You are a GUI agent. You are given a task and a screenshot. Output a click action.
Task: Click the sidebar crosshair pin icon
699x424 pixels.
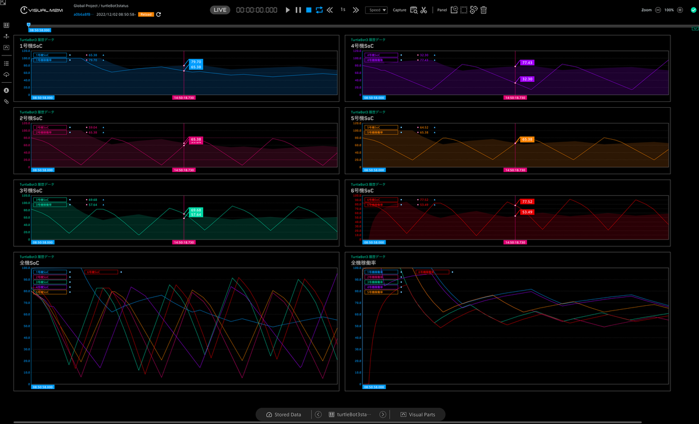click(x=6, y=36)
